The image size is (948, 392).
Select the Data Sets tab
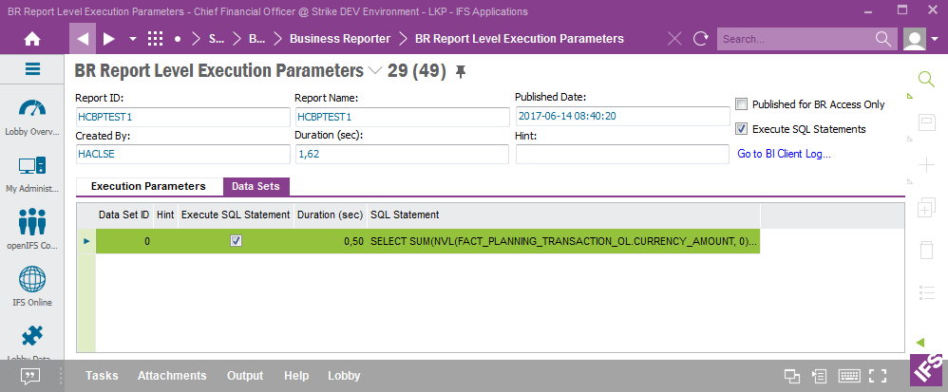point(256,187)
